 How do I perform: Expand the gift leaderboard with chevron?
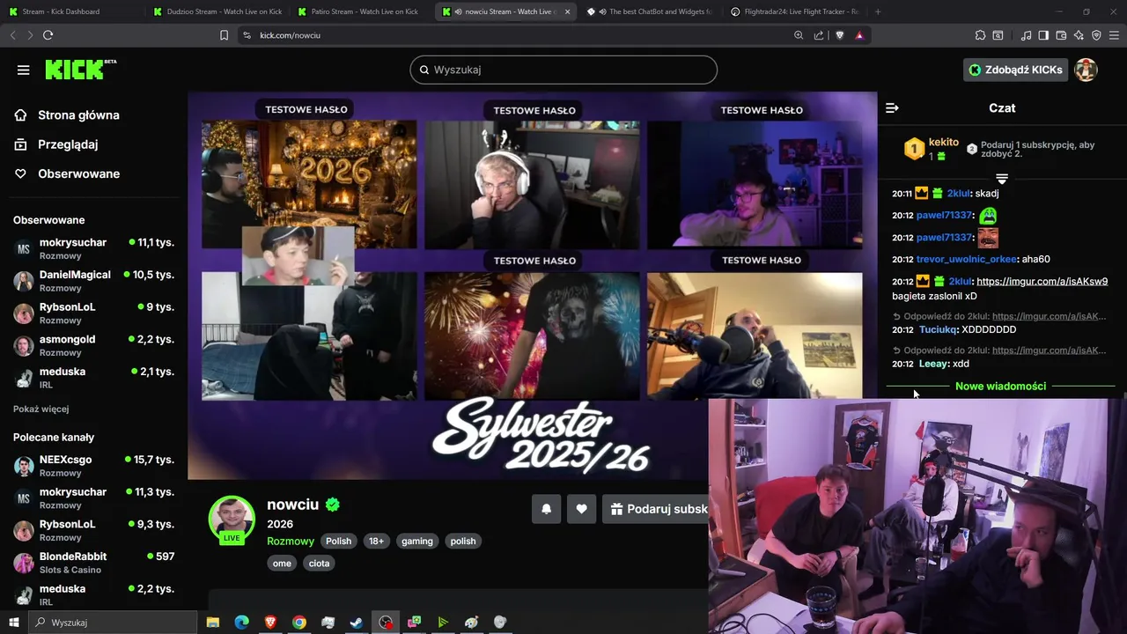click(1001, 179)
